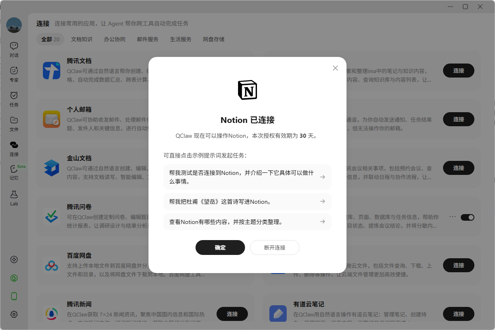Click the 腾讯问卷 app icon
The image size is (495, 330).
click(x=52, y=217)
